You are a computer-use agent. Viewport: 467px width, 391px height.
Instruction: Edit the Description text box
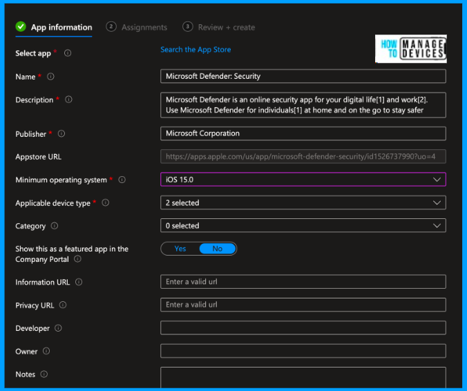[x=303, y=105]
